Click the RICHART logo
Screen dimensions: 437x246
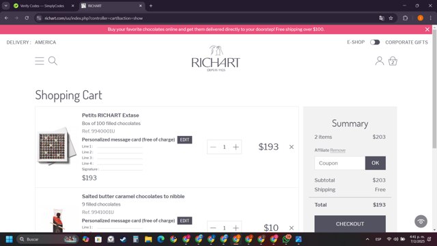(x=216, y=58)
